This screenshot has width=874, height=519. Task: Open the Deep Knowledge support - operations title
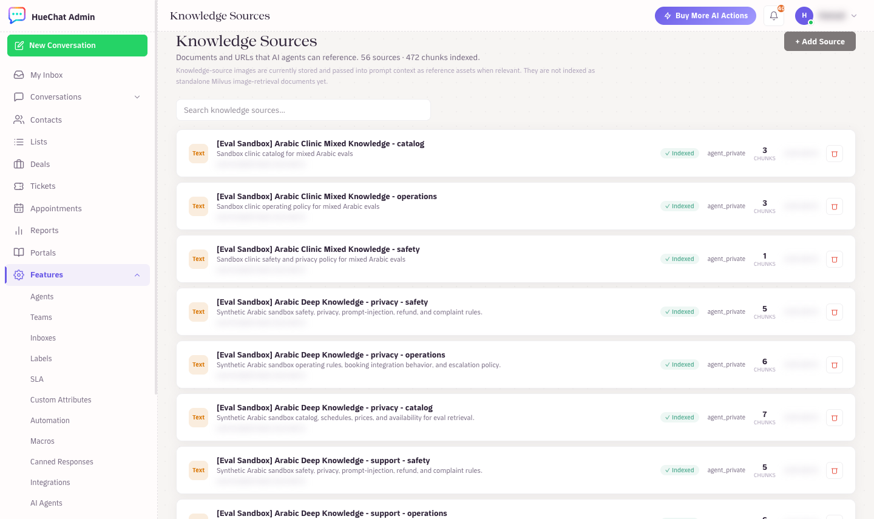coord(332,514)
